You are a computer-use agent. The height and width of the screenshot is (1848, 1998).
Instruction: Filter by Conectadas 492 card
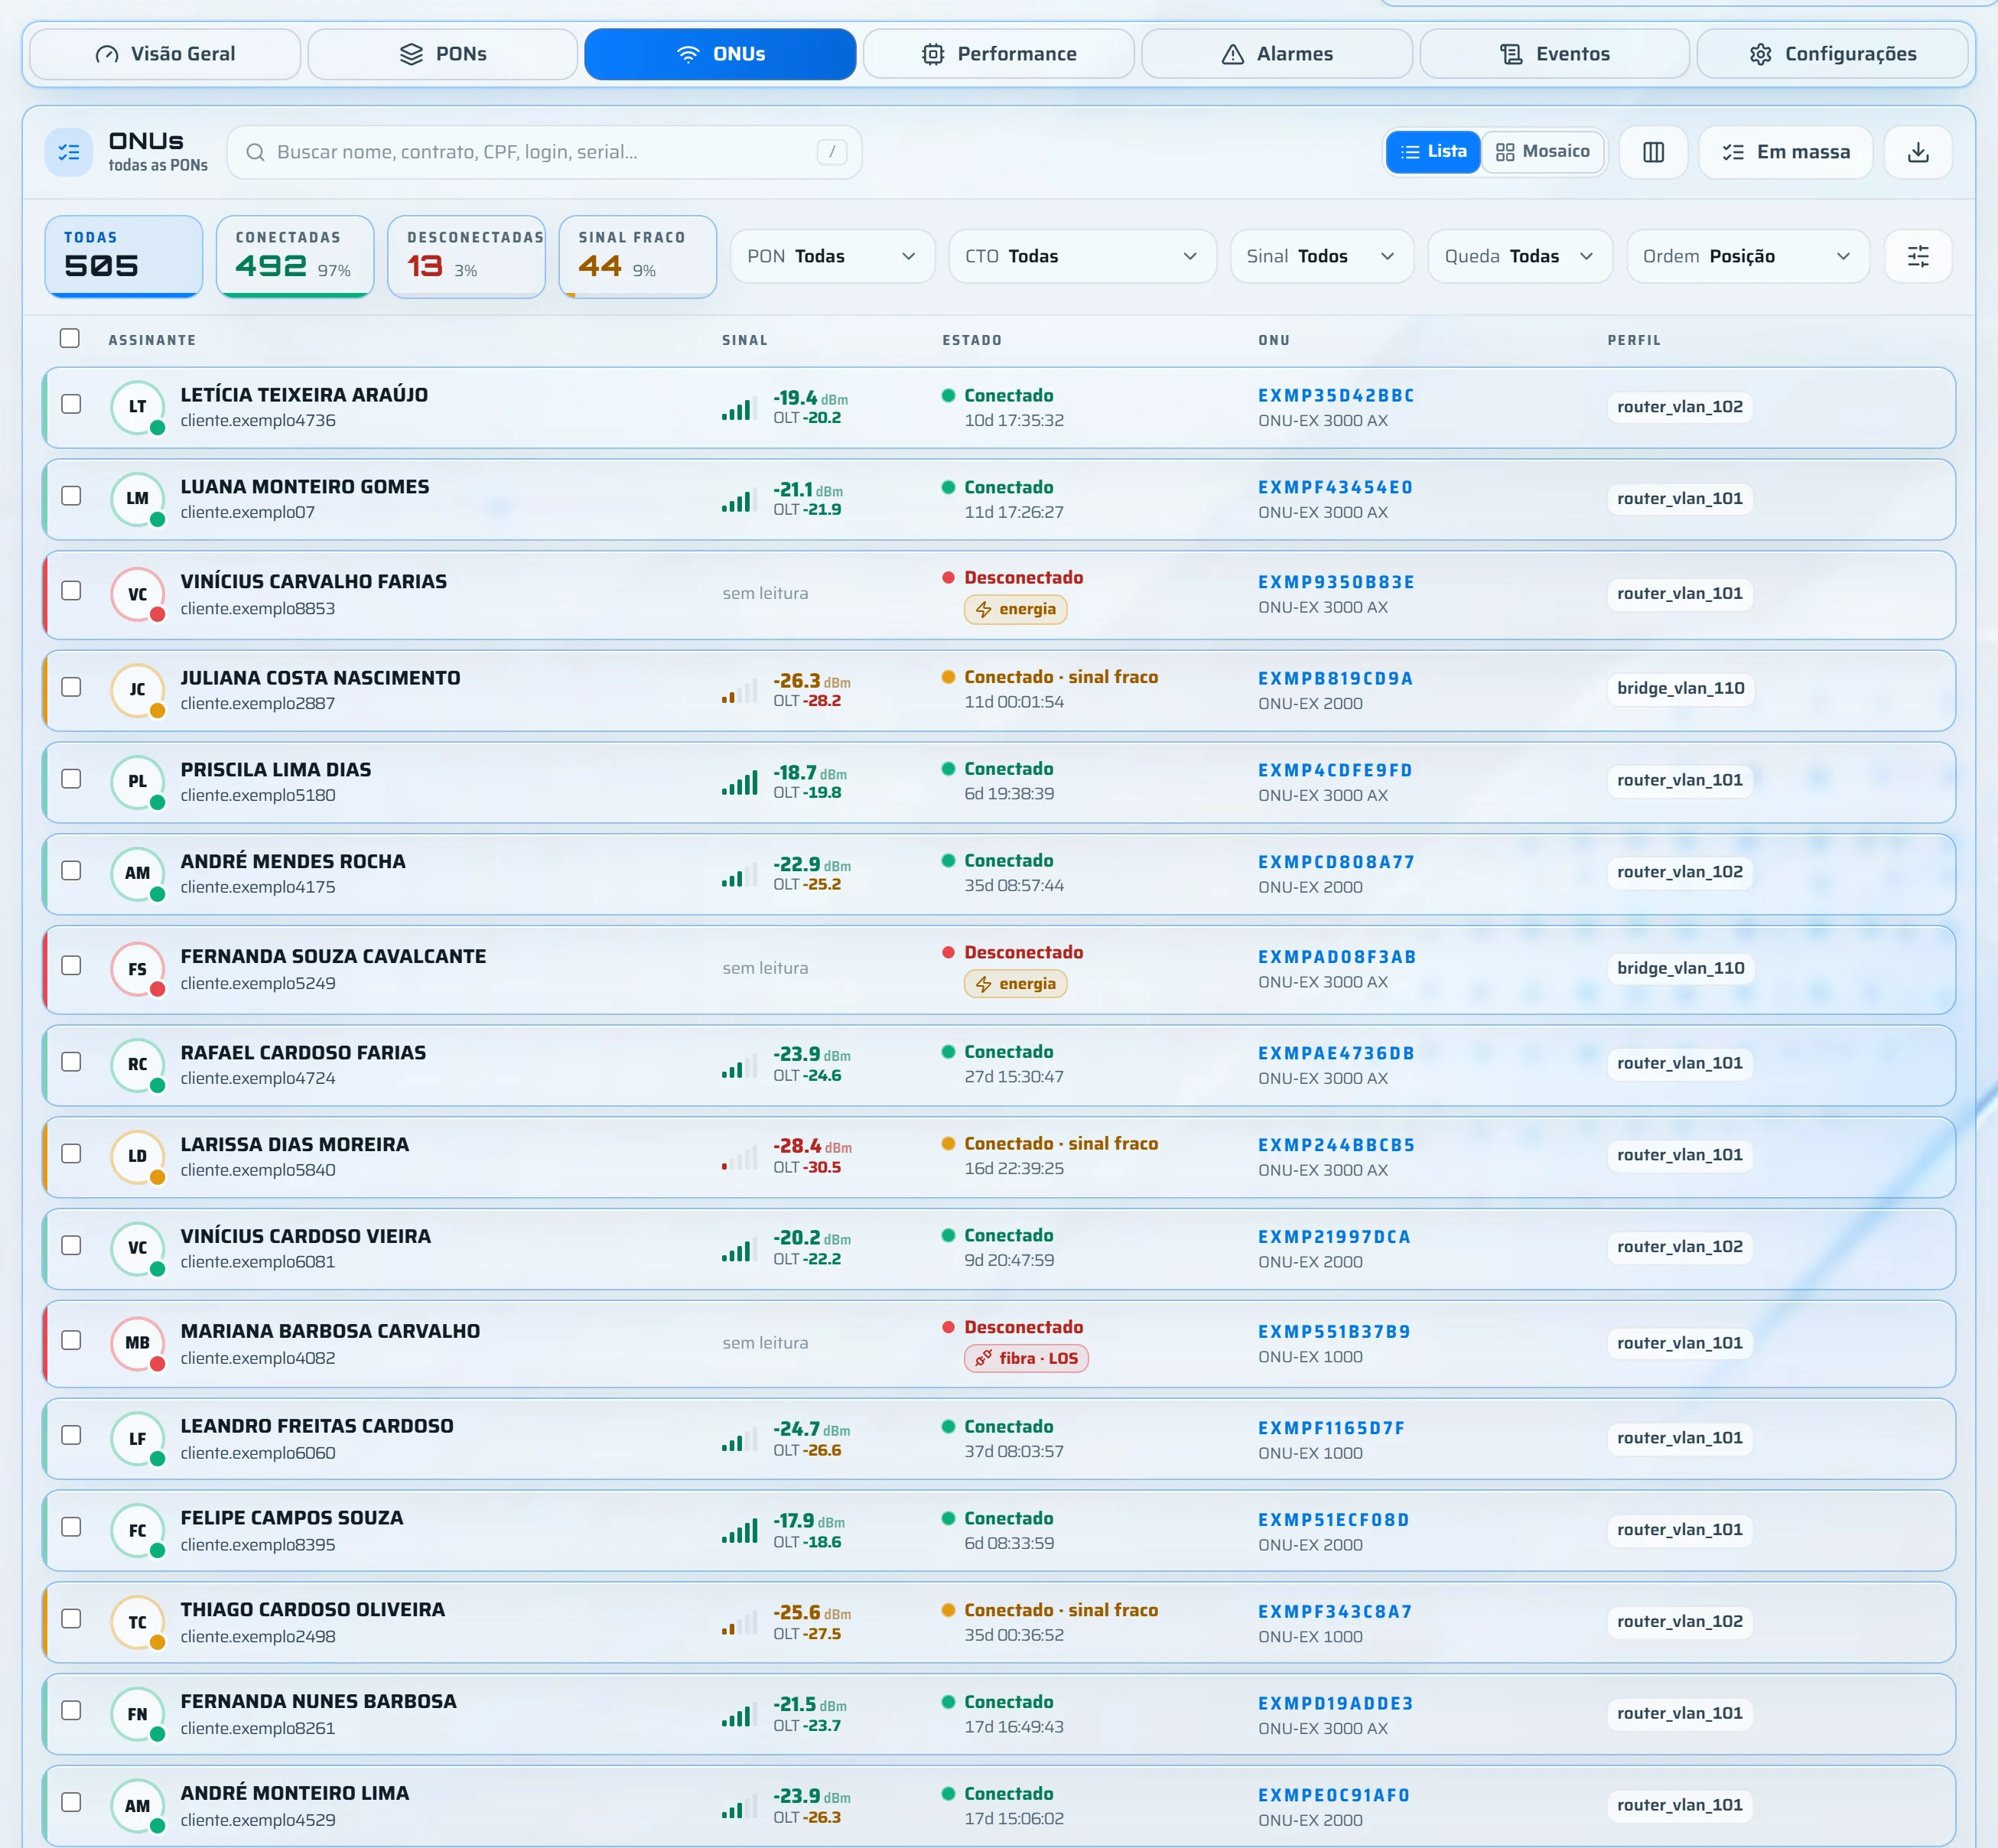click(x=295, y=257)
